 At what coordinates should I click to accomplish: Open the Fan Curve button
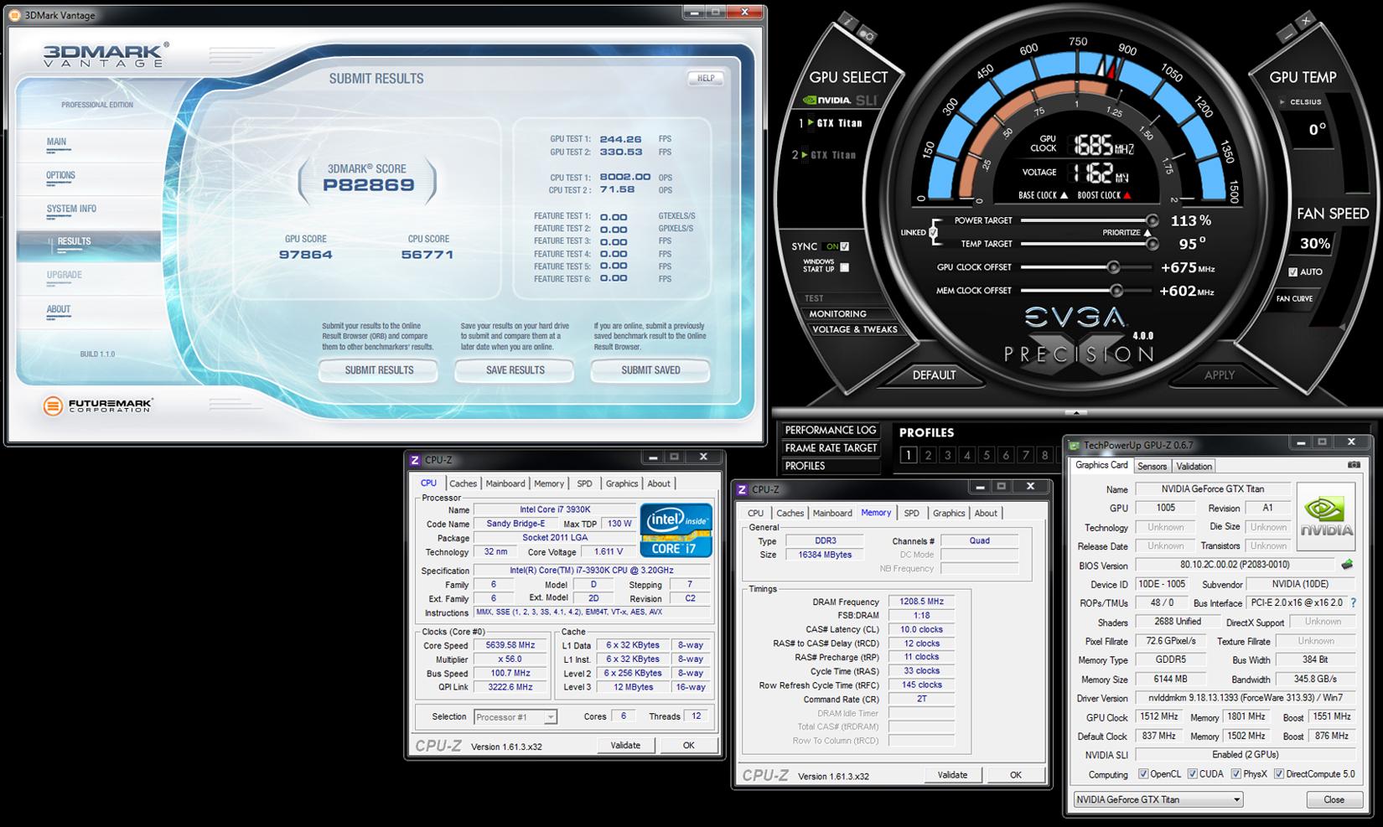pos(1294,298)
